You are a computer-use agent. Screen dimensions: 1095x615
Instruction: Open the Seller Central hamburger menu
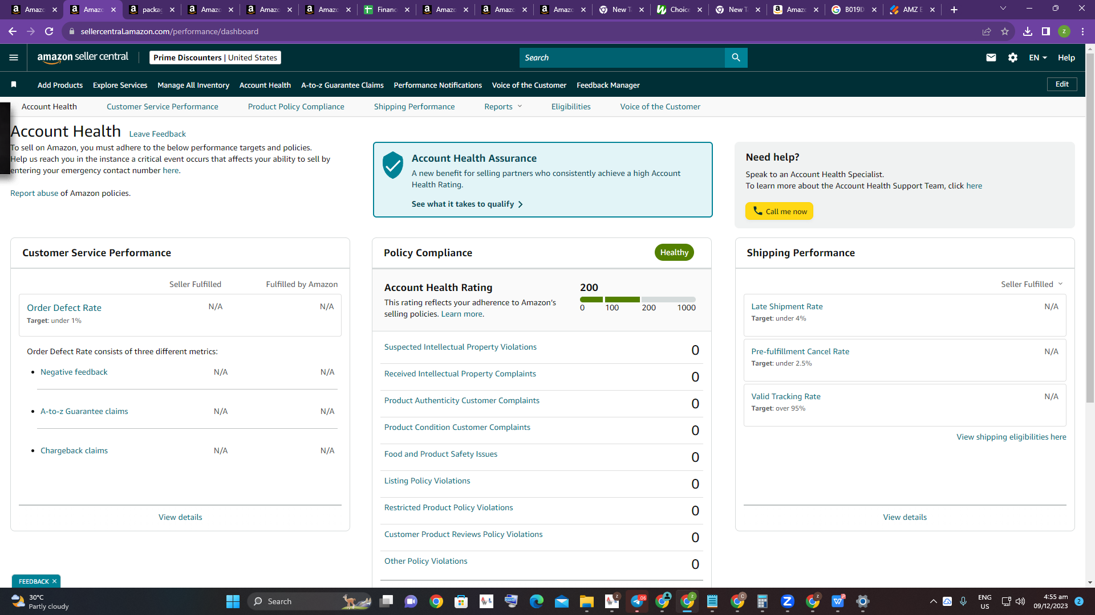(x=14, y=58)
